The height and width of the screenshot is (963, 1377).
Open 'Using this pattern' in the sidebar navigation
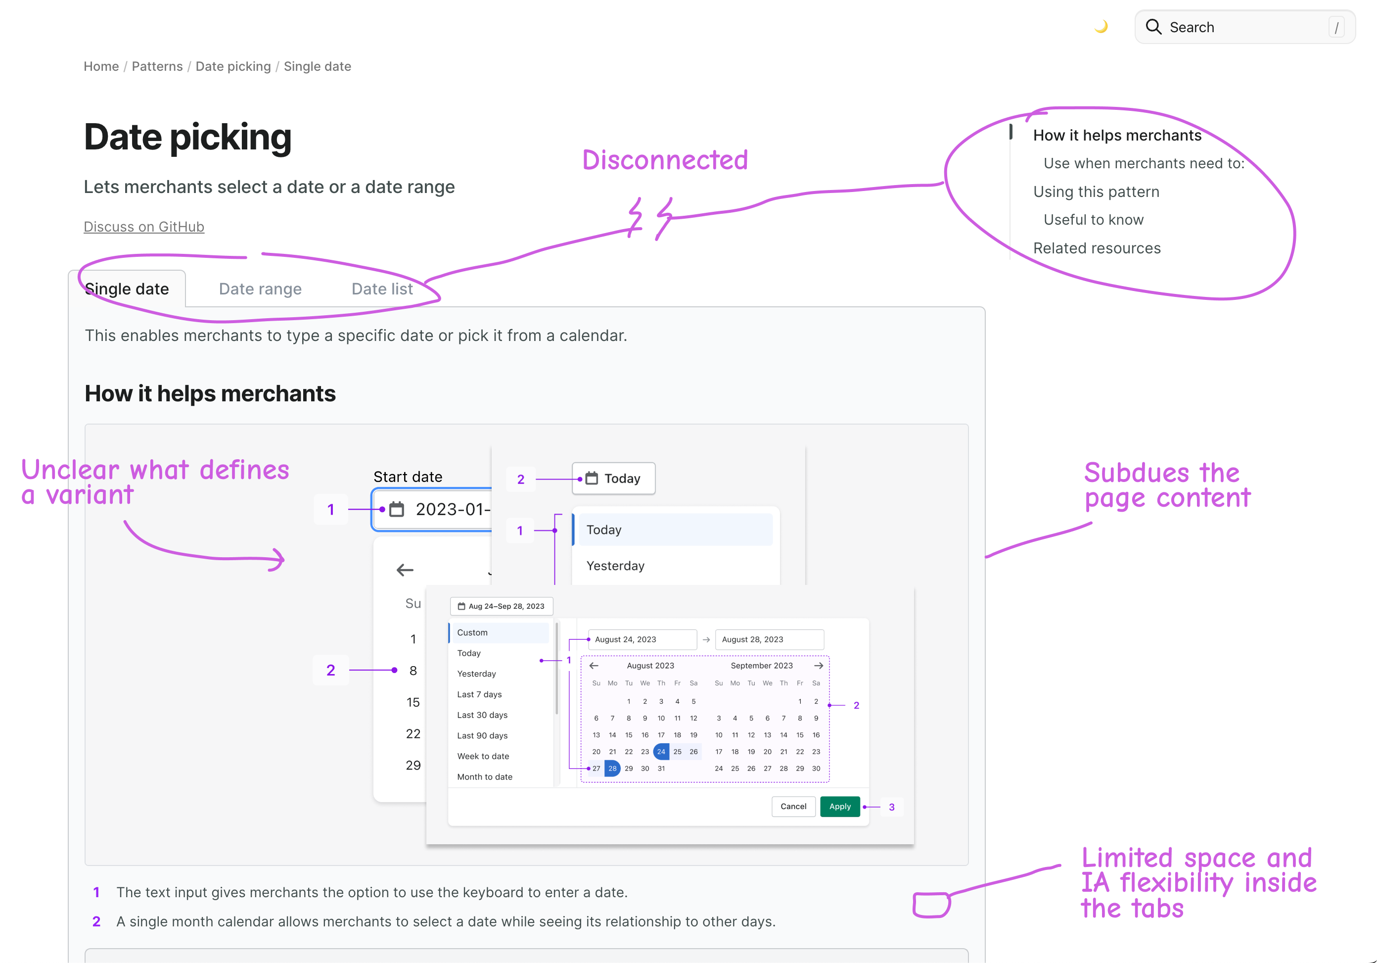coord(1096,192)
